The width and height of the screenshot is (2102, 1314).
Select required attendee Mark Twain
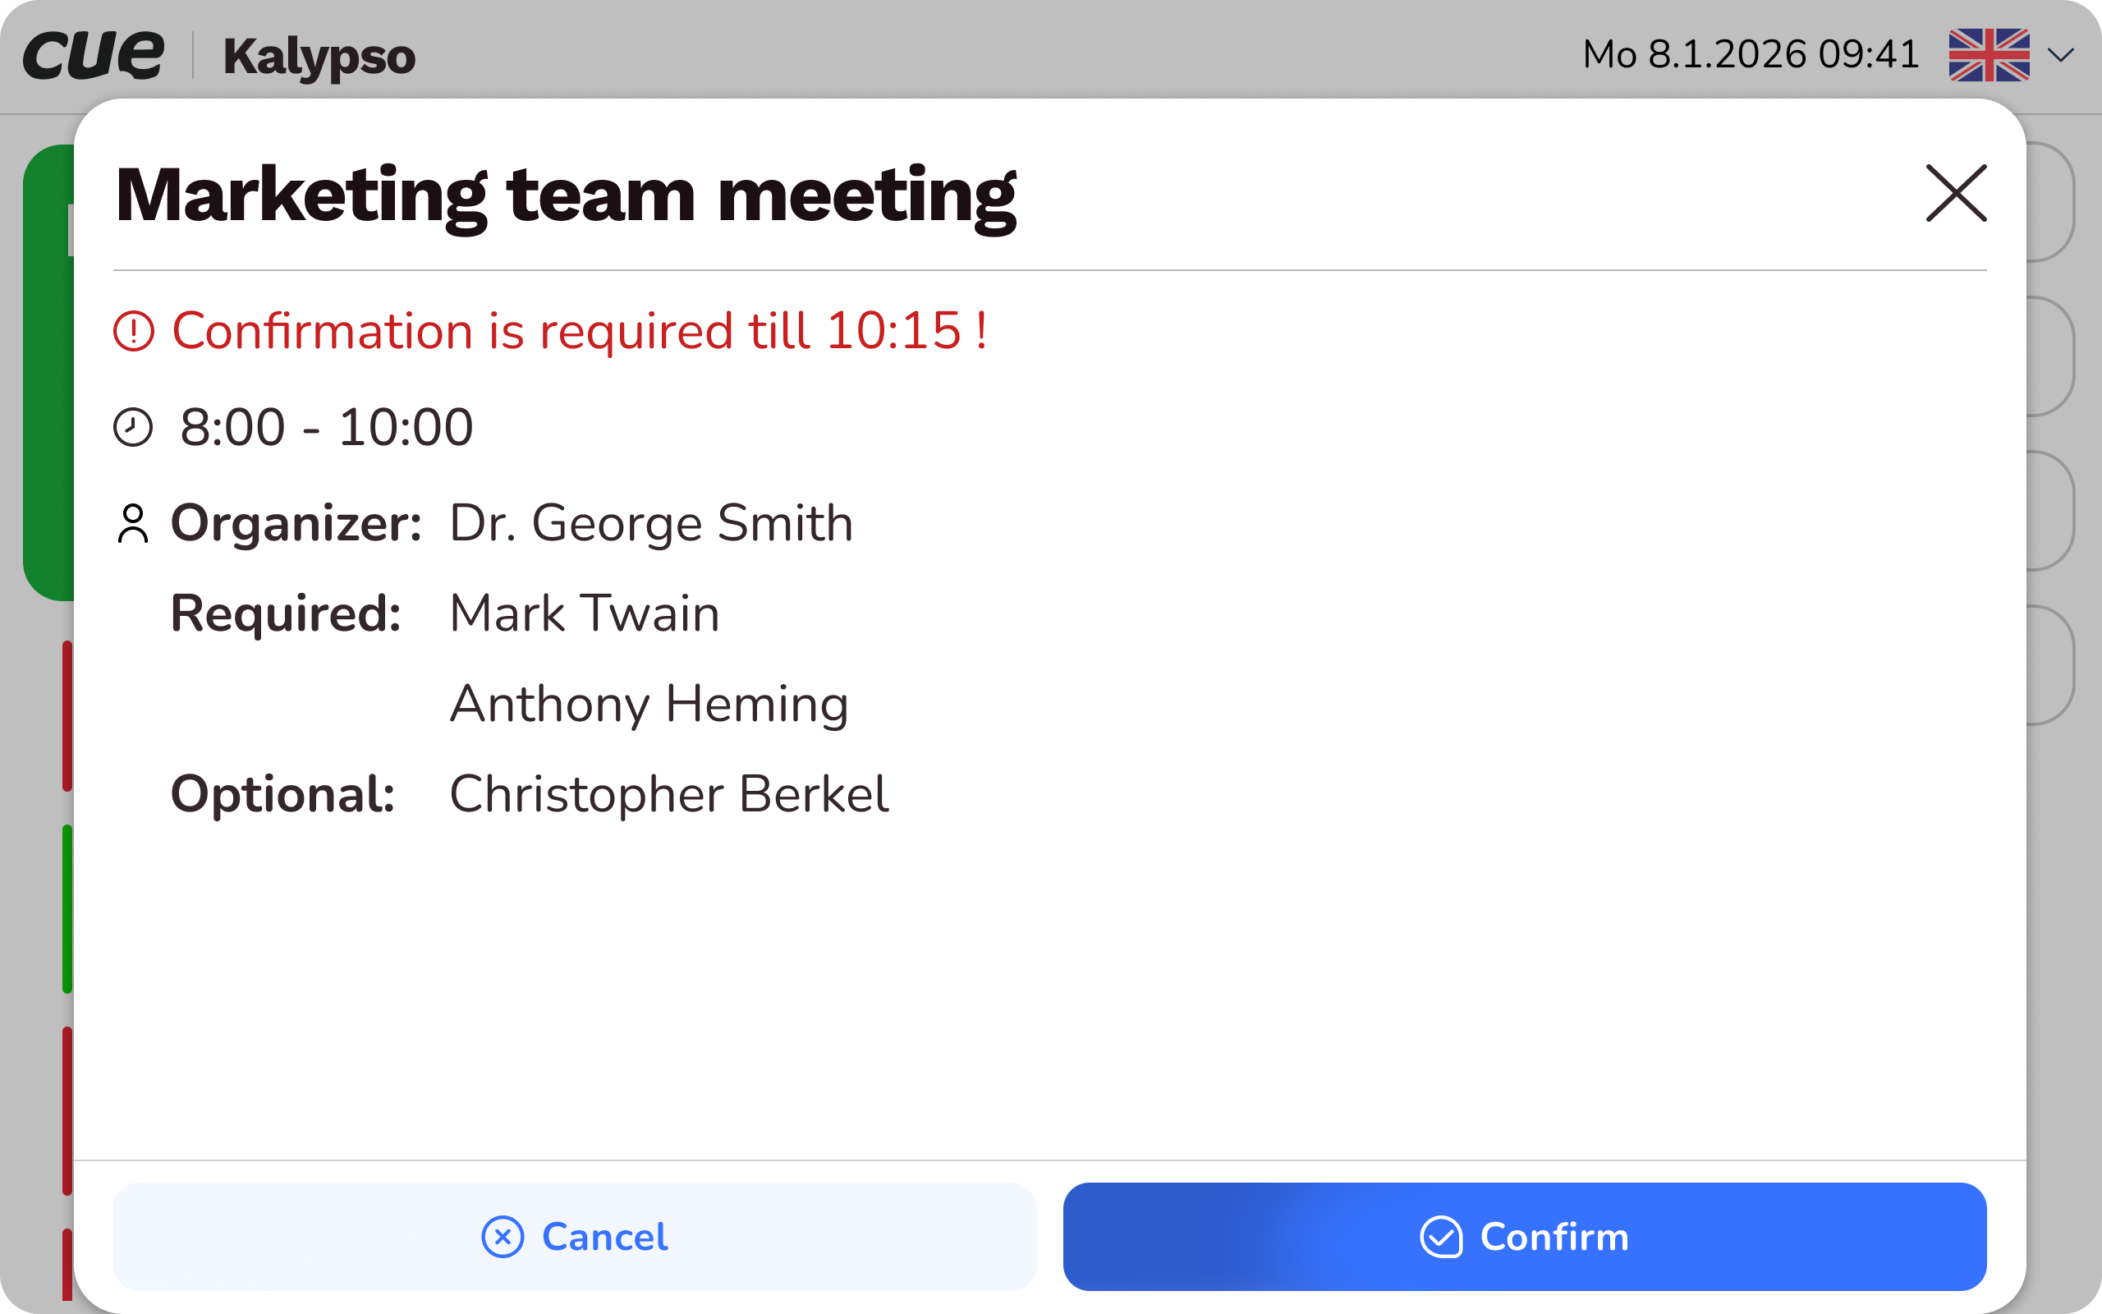point(585,613)
